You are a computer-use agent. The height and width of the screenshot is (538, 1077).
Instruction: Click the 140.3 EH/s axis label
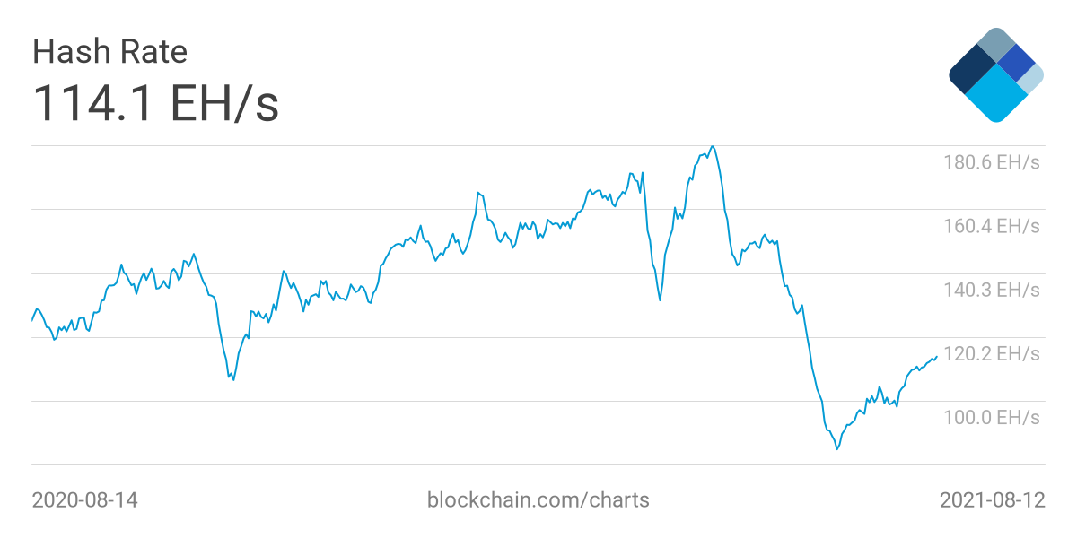coord(991,290)
